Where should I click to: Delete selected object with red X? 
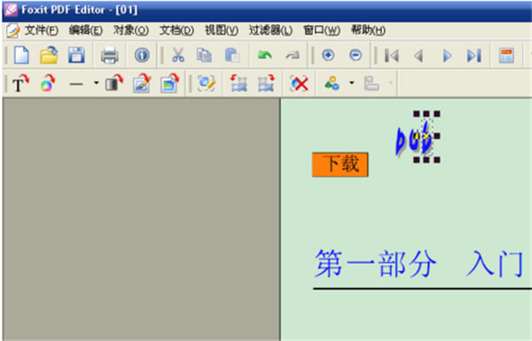[299, 83]
